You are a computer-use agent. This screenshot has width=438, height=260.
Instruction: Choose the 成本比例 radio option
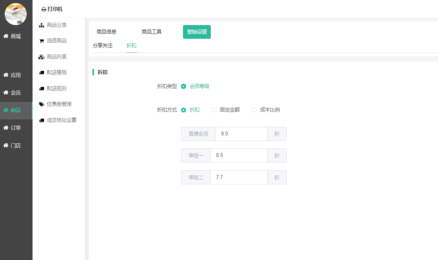(254, 110)
